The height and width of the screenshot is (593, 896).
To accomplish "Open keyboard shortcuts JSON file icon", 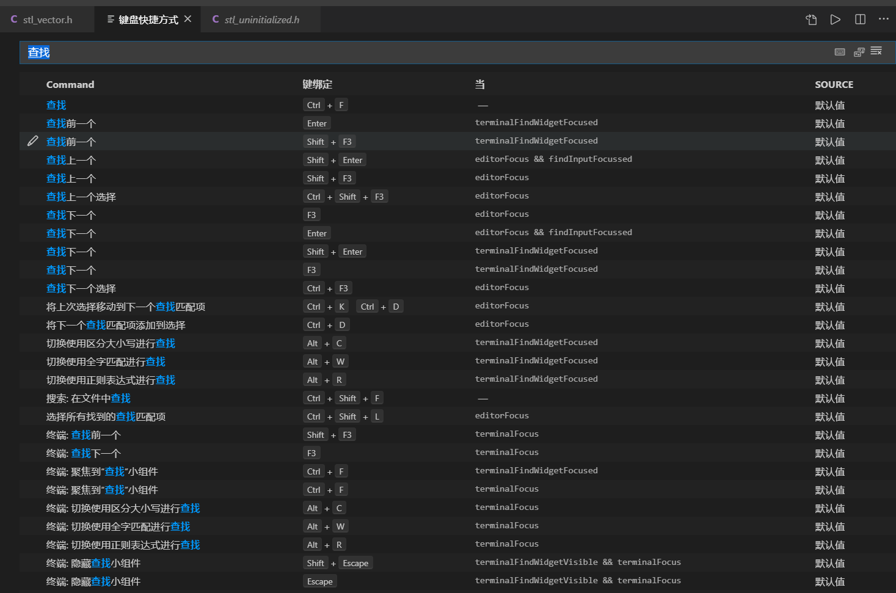I will pyautogui.click(x=810, y=19).
